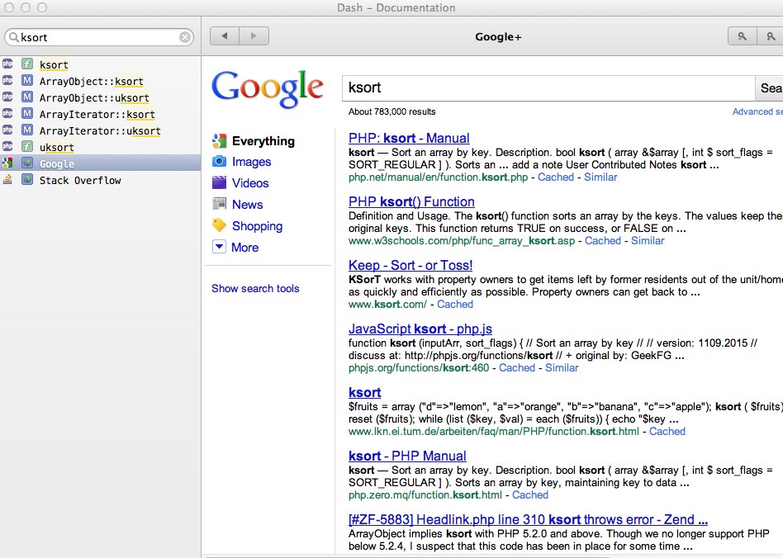783x558 pixels.
Task: Open the Cached link for php.zero.mq result
Action: 529,495
